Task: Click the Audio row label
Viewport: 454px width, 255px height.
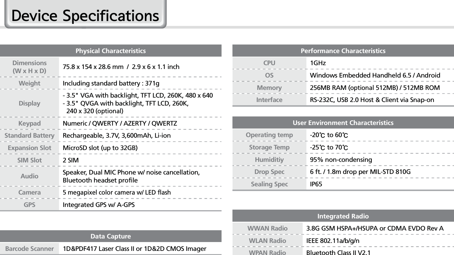Action: [x=29, y=176]
